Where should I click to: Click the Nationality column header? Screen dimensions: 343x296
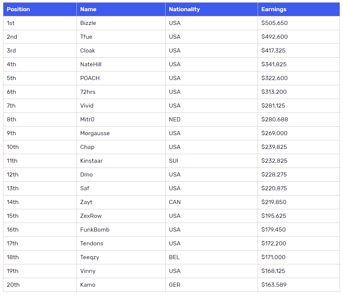(211, 9)
